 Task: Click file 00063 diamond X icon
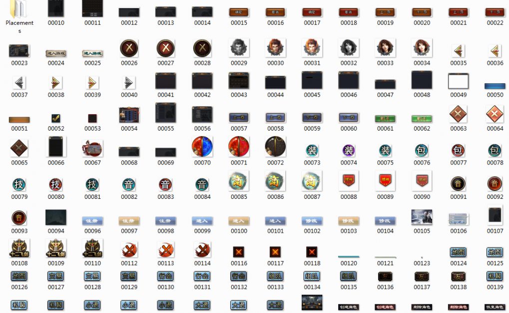458,115
